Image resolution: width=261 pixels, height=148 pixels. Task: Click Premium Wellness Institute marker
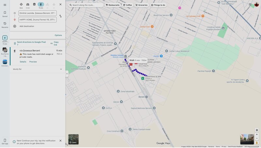point(88,68)
